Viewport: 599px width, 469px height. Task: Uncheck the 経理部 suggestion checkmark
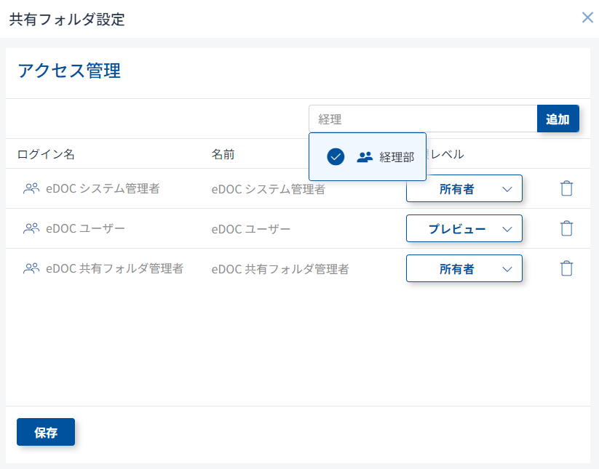[336, 156]
